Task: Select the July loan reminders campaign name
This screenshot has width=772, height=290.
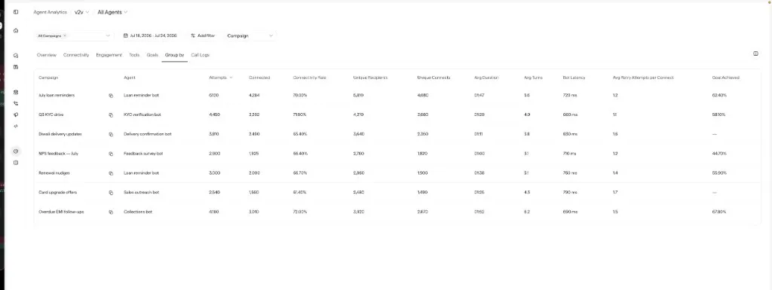Action: (57, 96)
